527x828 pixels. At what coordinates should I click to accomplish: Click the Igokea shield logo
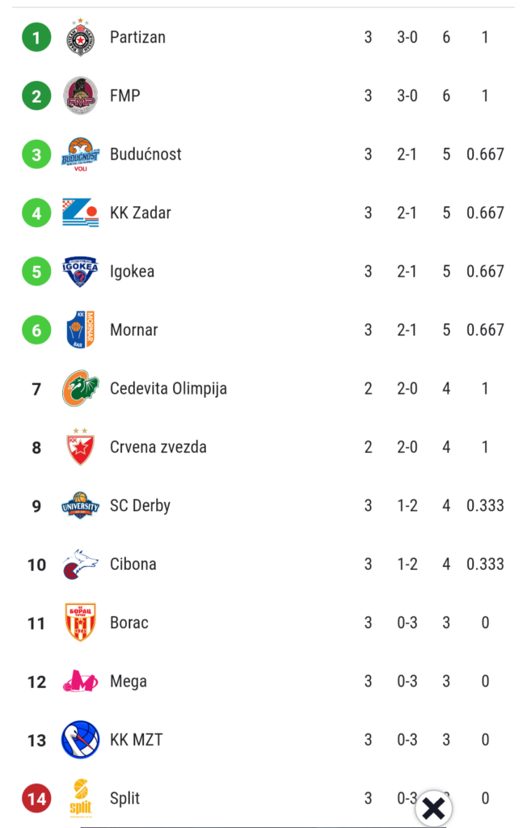pos(80,272)
